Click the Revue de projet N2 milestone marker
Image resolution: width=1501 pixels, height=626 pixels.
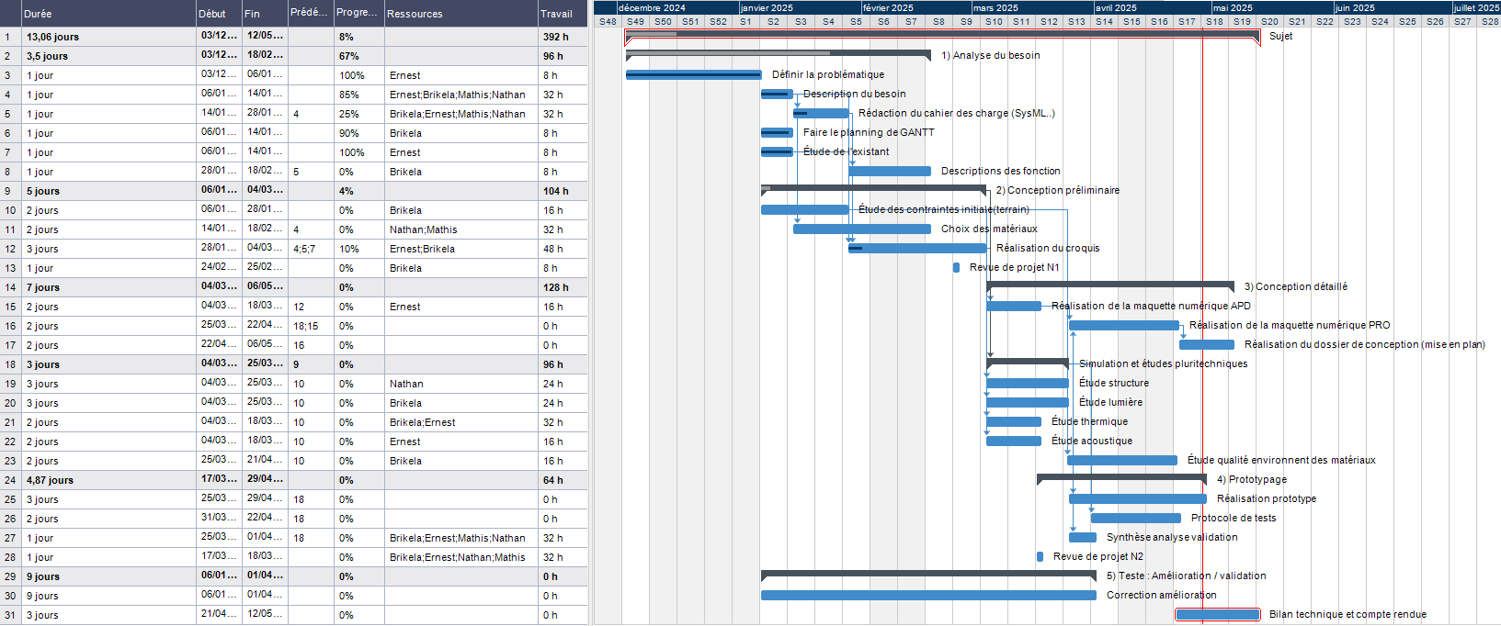coord(1040,557)
